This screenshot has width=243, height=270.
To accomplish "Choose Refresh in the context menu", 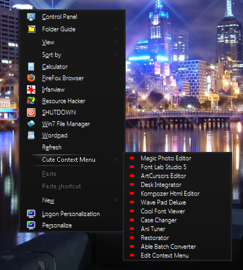I will click(72, 147).
